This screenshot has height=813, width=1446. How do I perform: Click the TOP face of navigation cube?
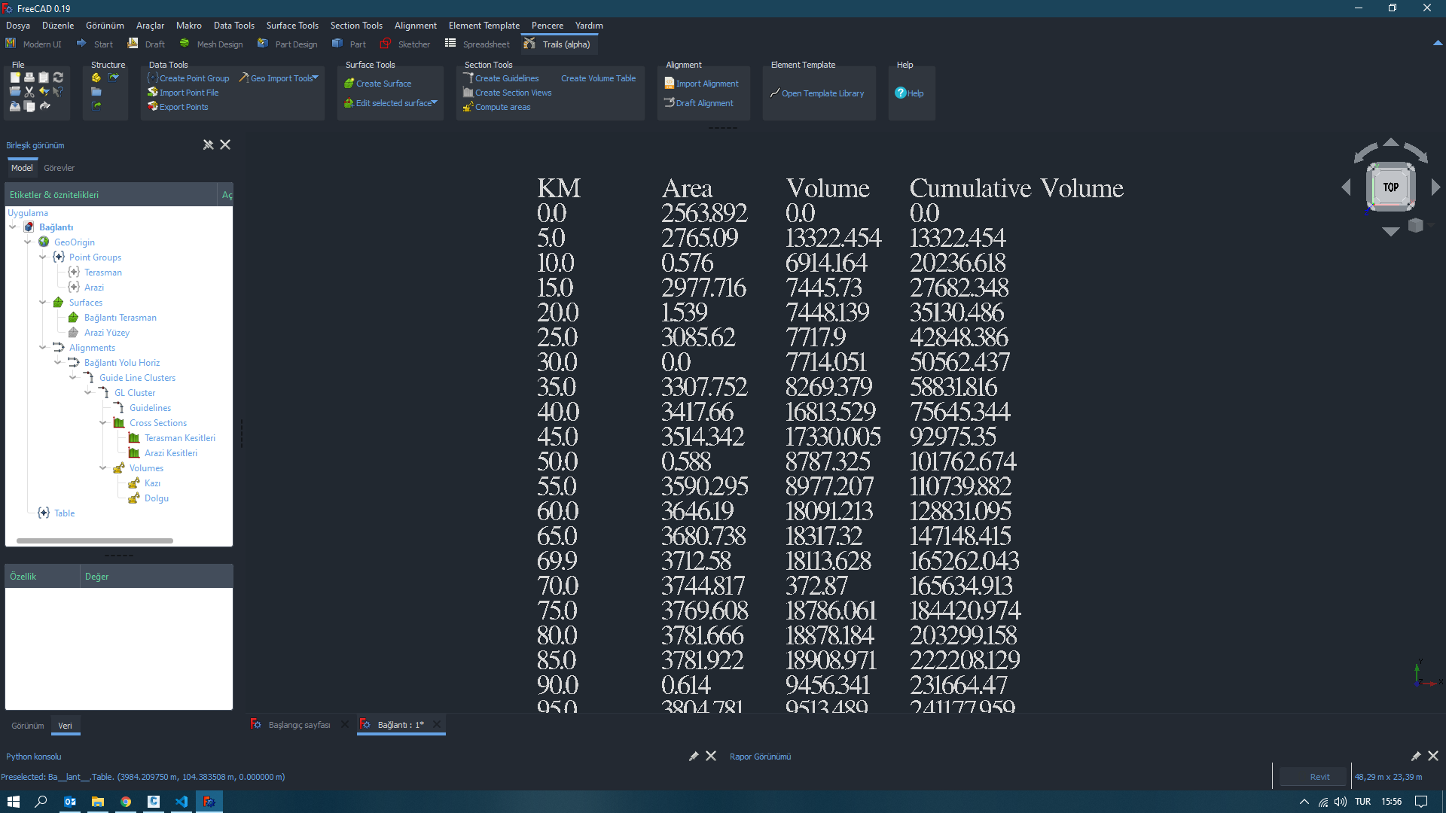tap(1390, 187)
